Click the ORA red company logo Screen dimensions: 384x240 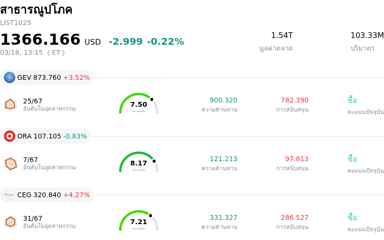pos(10,136)
